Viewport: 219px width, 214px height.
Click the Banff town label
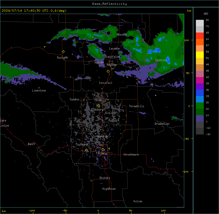32,144
